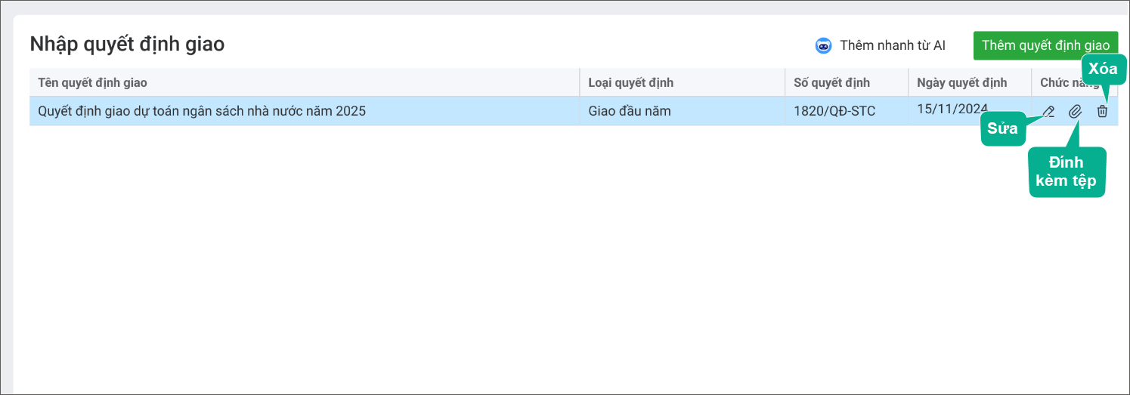Click the 'Xóa' tooltip label
This screenshot has width=1130, height=395.
pos(1103,68)
